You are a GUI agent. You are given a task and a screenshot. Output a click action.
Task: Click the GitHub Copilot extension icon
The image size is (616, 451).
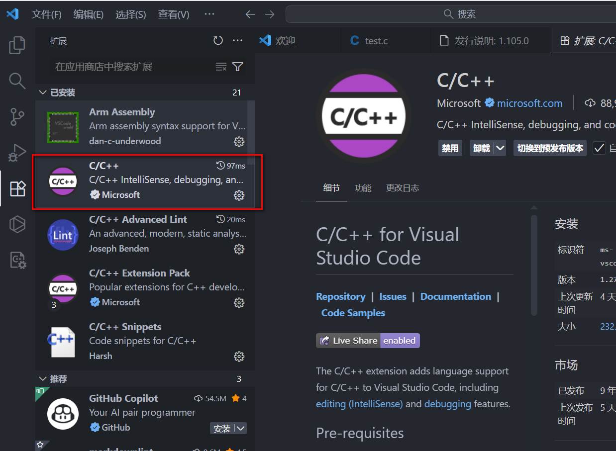[x=63, y=414]
